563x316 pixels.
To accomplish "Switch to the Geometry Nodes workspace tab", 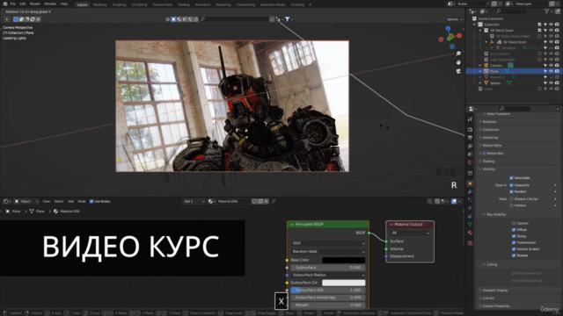I will 273,4.
